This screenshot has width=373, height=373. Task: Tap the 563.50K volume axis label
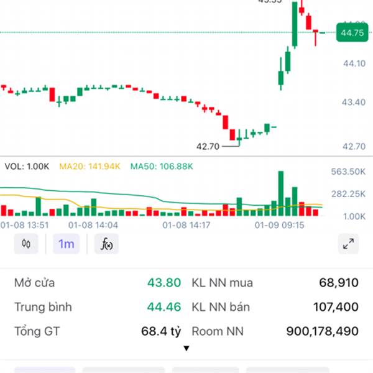tap(348, 172)
